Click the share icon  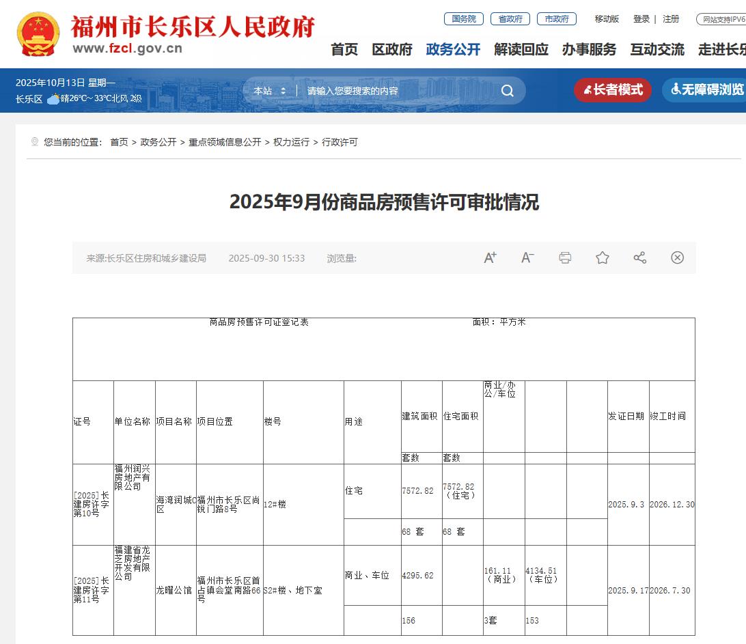click(x=639, y=257)
